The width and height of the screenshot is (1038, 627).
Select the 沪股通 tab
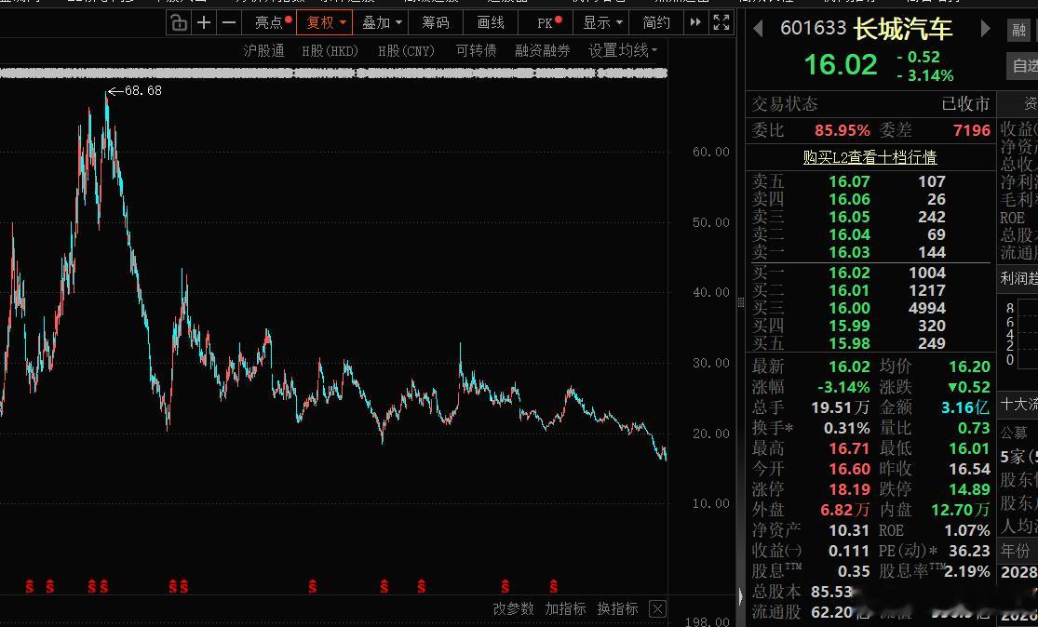pyautogui.click(x=263, y=51)
